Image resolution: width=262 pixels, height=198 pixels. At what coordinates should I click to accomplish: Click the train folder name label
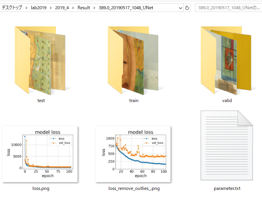tap(134, 101)
